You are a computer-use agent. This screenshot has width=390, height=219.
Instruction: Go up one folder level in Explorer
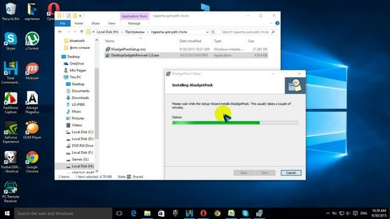[x=82, y=32]
